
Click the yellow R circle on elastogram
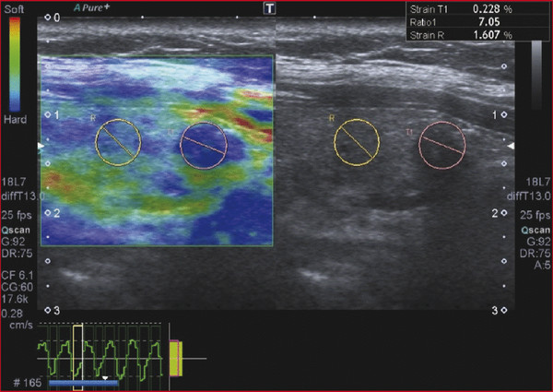point(118,141)
